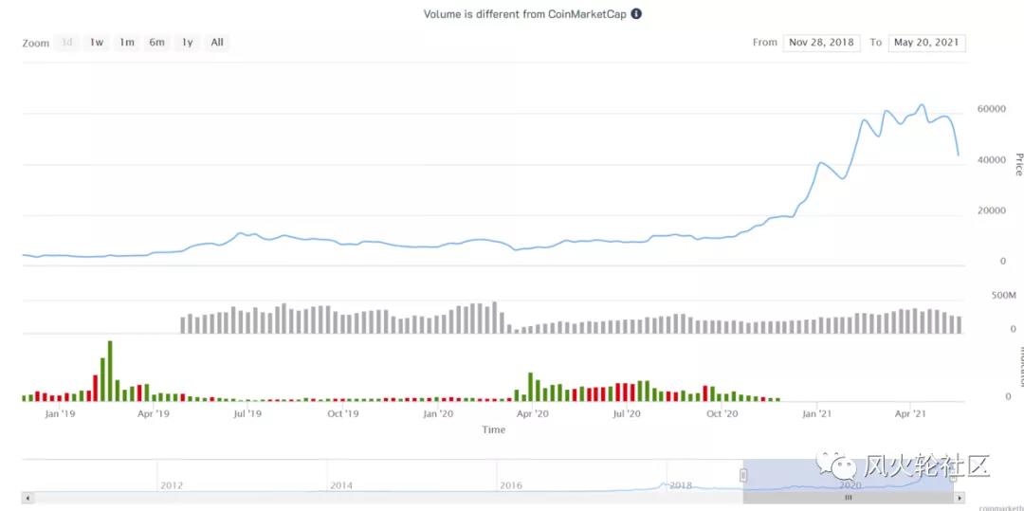This screenshot has width=1024, height=511.
Task: Click the Price axis title
Action: pyautogui.click(x=1017, y=164)
